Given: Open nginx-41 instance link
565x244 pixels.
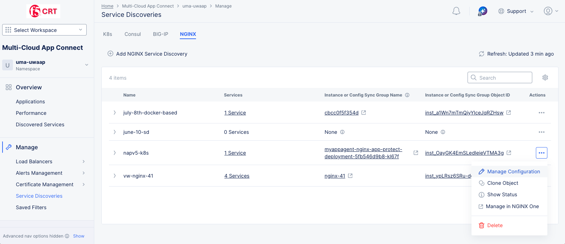Looking at the screenshot, I should pyautogui.click(x=335, y=176).
